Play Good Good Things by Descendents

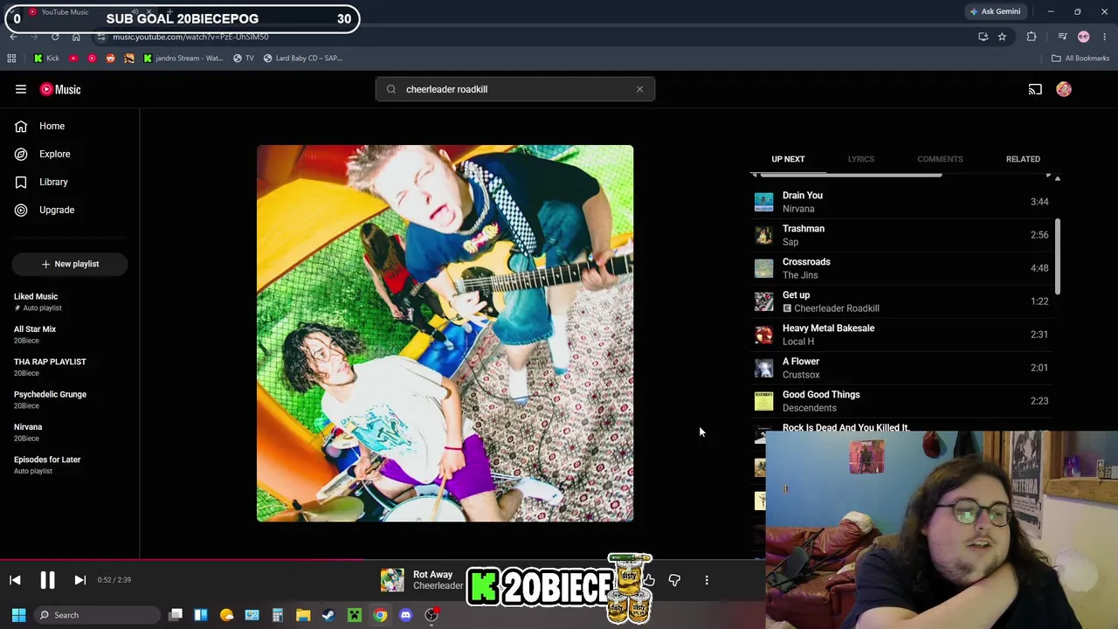click(902, 401)
